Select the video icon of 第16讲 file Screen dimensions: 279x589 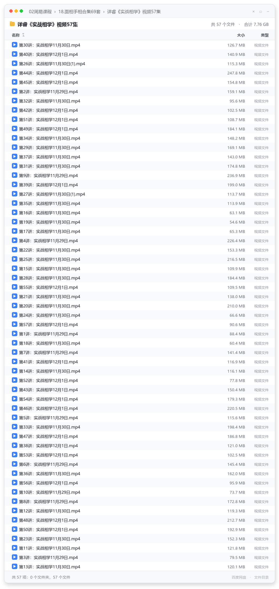pos(14,212)
